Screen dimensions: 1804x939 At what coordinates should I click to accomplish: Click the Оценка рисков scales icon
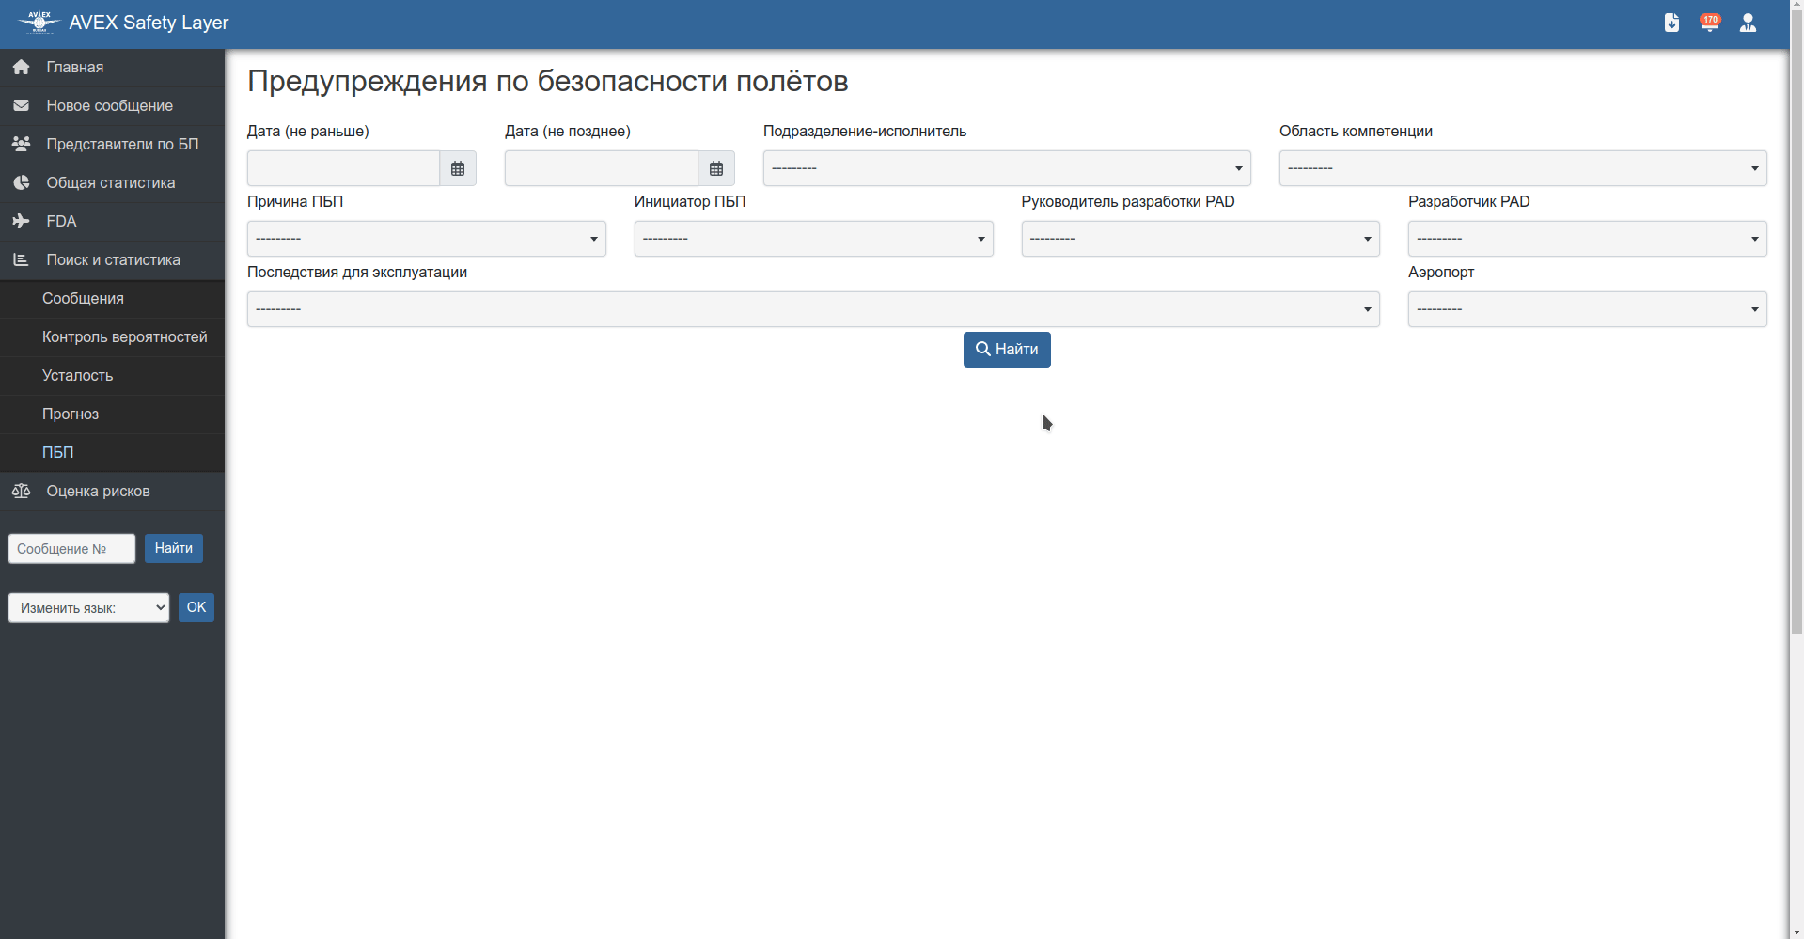(x=21, y=490)
